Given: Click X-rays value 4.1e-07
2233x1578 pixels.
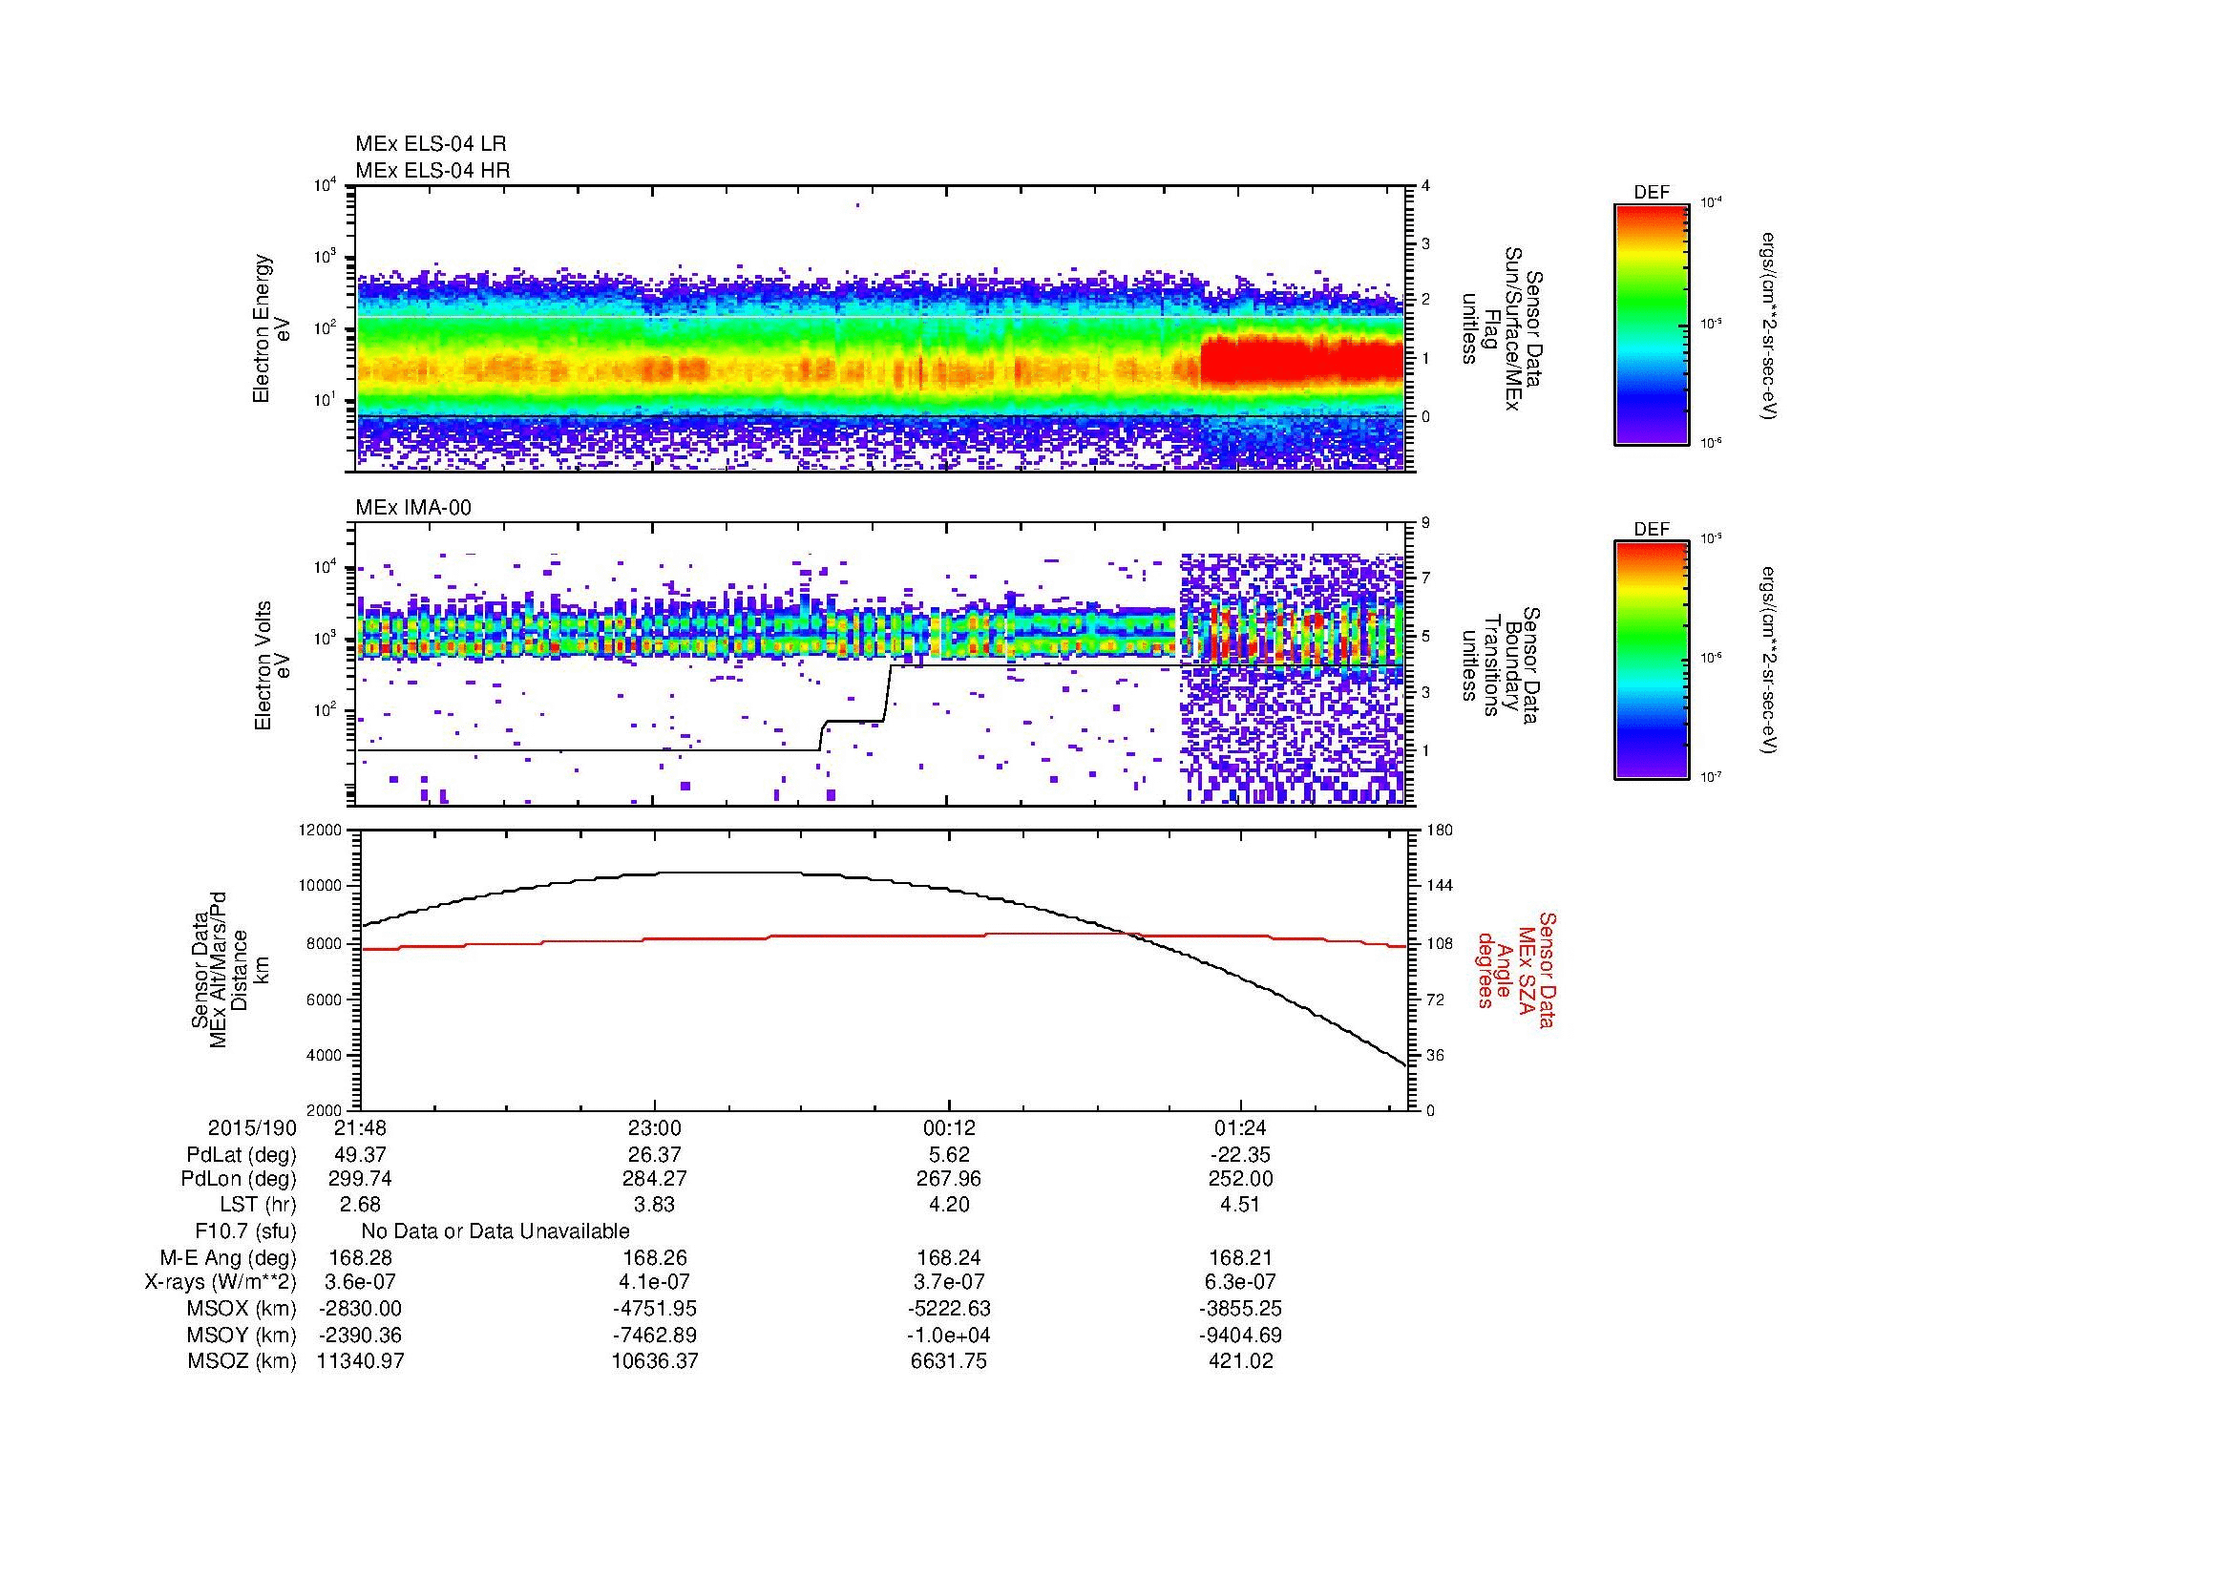Looking at the screenshot, I should coord(655,1282).
